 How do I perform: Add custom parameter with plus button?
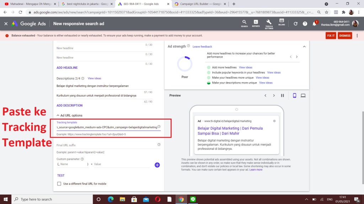coord(157,165)
